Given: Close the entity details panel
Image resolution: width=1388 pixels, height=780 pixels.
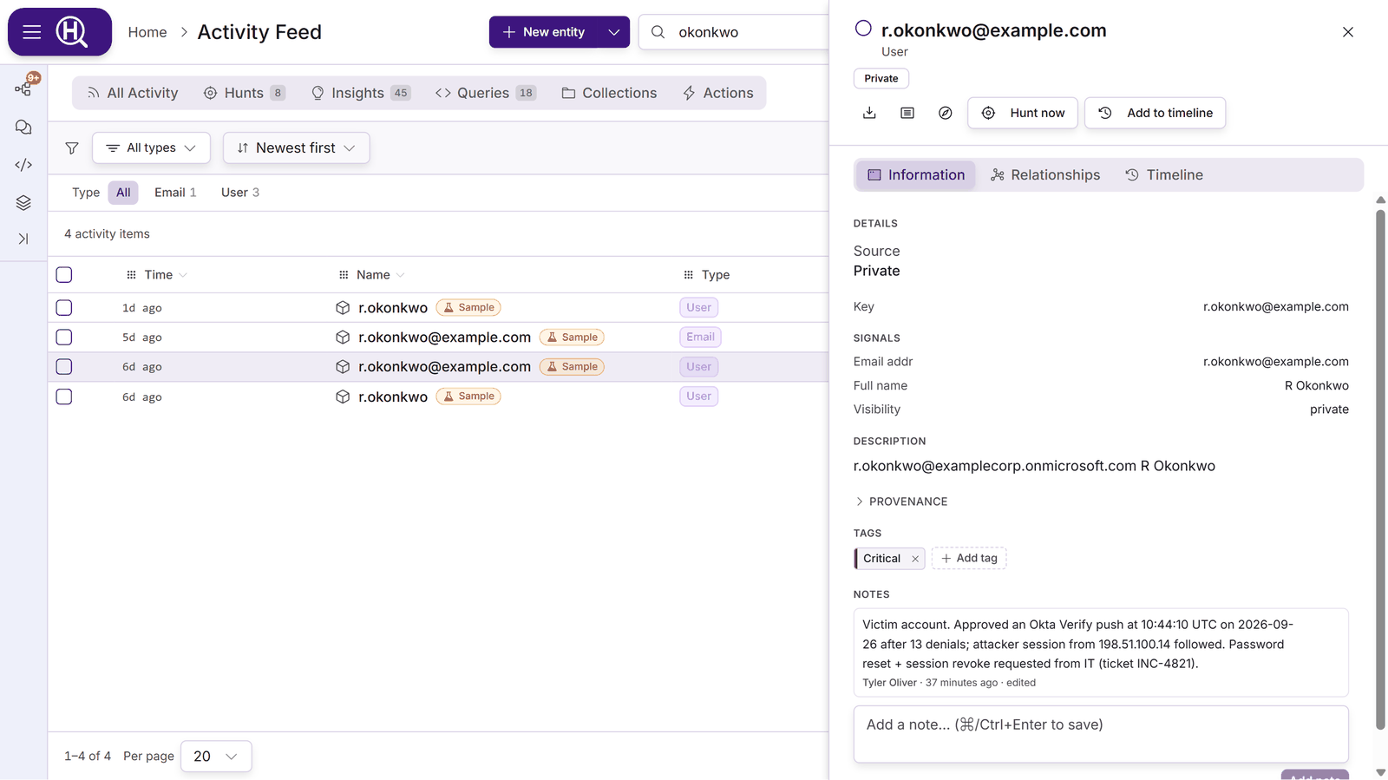Looking at the screenshot, I should [x=1348, y=32].
